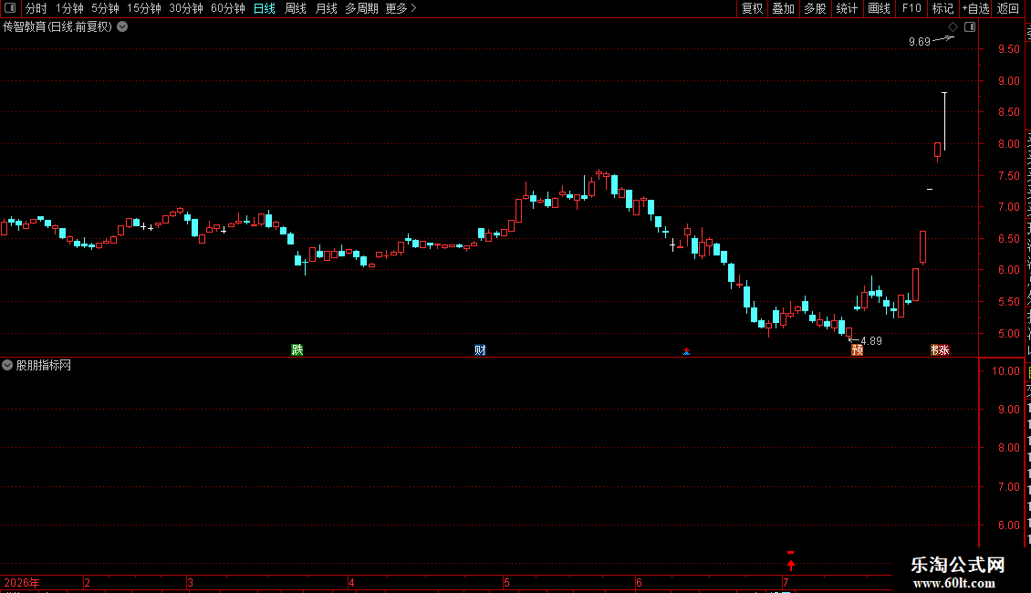Image resolution: width=1031 pixels, height=593 pixels.
Task: Open 多周期 multi-period view
Action: pyautogui.click(x=361, y=8)
